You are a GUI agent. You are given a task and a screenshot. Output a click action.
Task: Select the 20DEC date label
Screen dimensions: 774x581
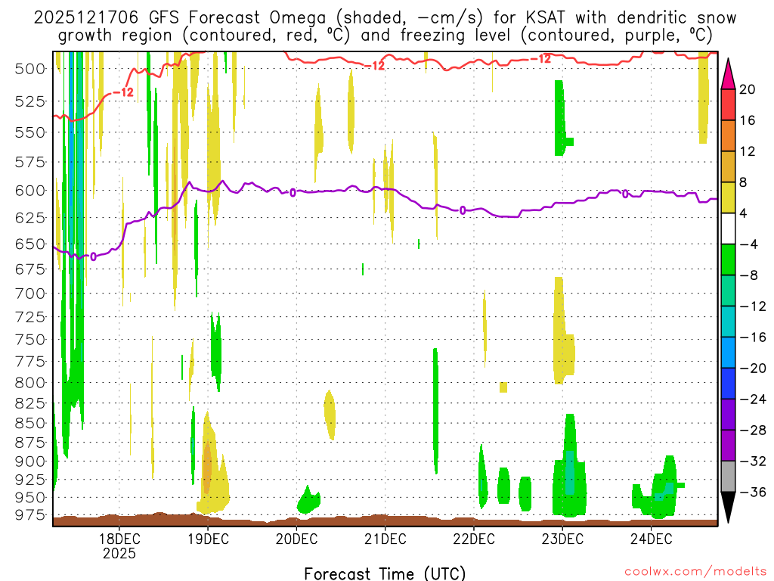296,539
